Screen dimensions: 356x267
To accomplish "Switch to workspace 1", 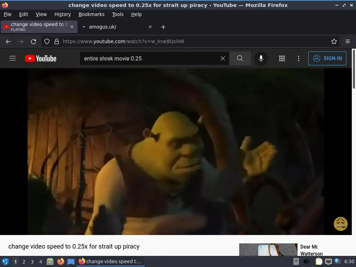I will [15, 262].
